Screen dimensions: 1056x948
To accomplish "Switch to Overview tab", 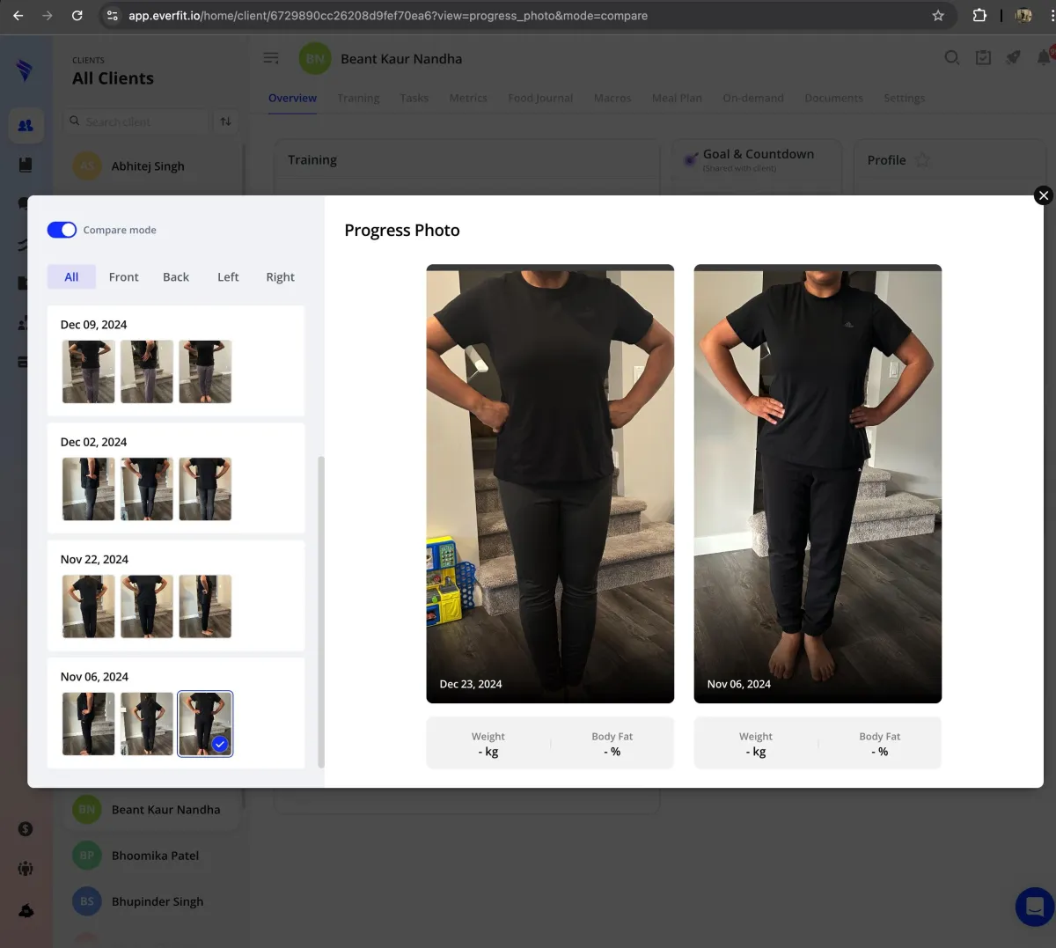I will (292, 98).
